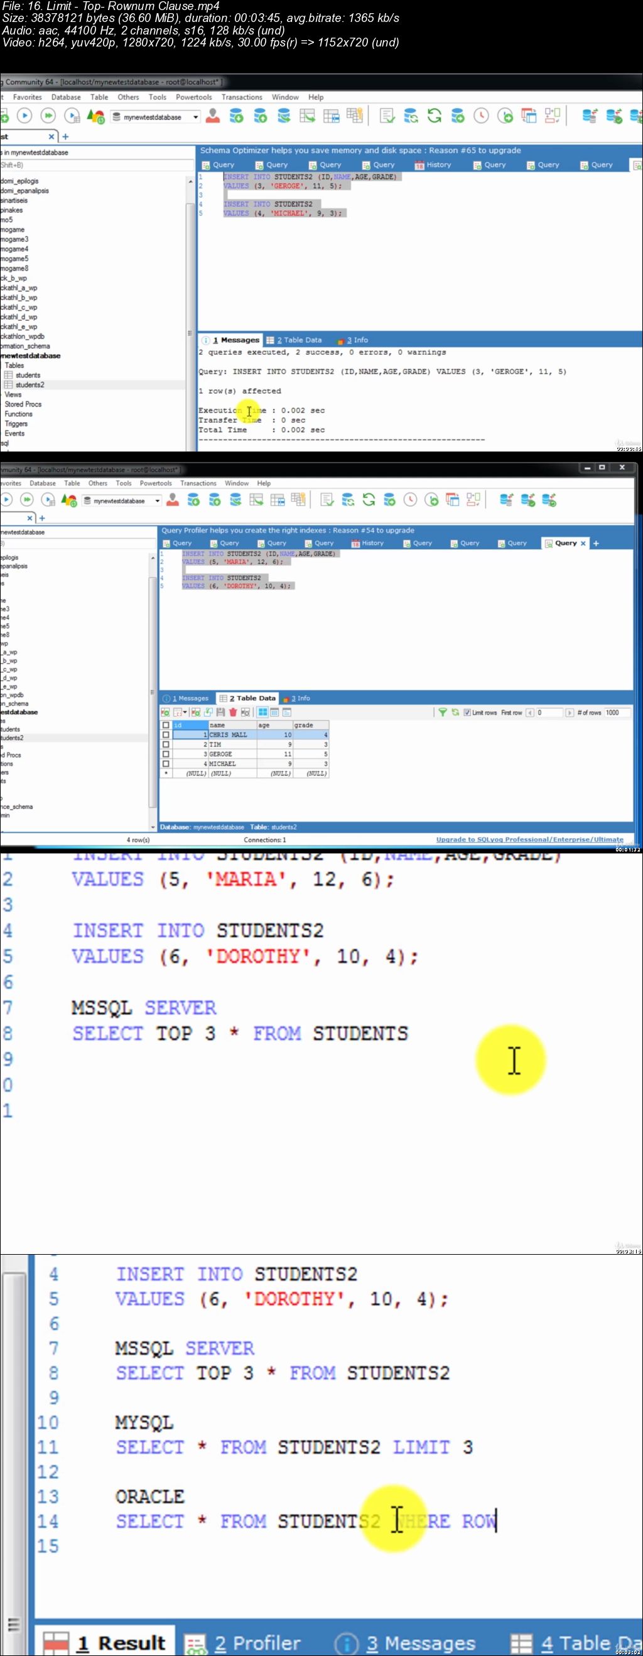Click Upgrade to SQLyog Professional/Enterprise/Ultimate link
The width and height of the screenshot is (643, 1656).
[529, 839]
